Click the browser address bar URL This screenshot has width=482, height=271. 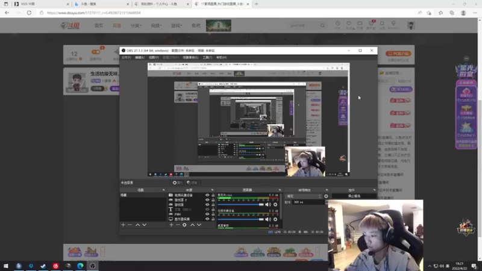pos(93,13)
